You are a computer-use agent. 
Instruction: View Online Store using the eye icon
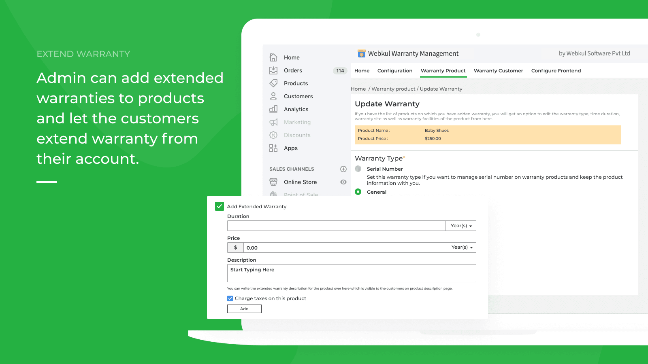(x=343, y=182)
